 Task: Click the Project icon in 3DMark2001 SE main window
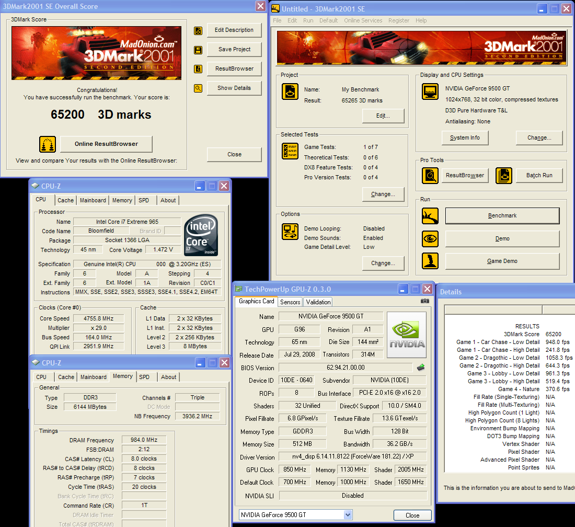[290, 91]
